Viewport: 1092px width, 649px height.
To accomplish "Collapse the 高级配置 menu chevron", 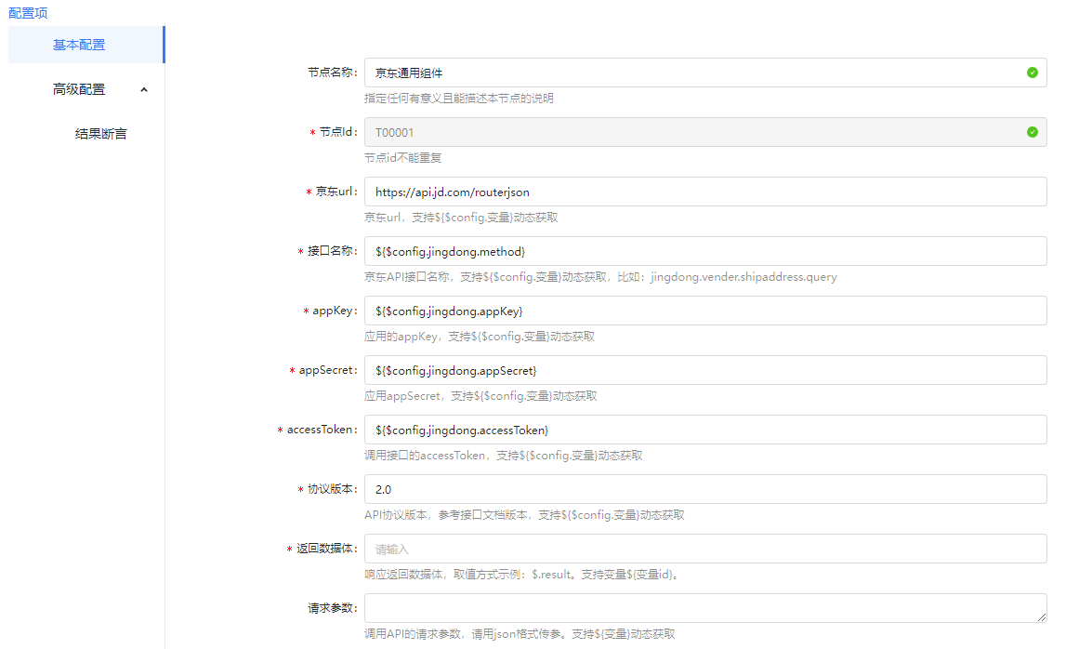I will (143, 89).
